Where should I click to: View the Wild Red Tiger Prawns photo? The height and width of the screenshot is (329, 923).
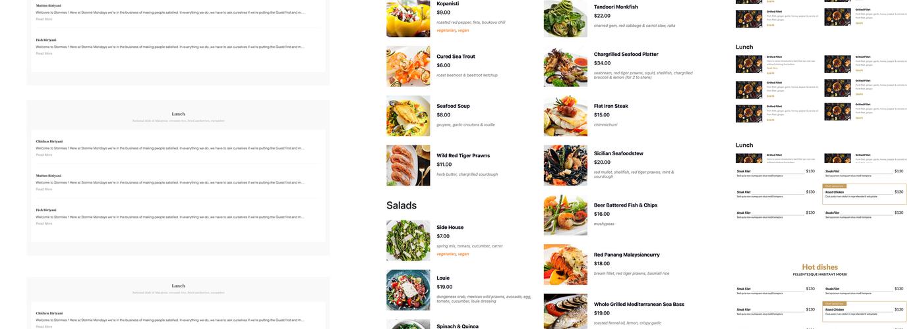tap(408, 165)
